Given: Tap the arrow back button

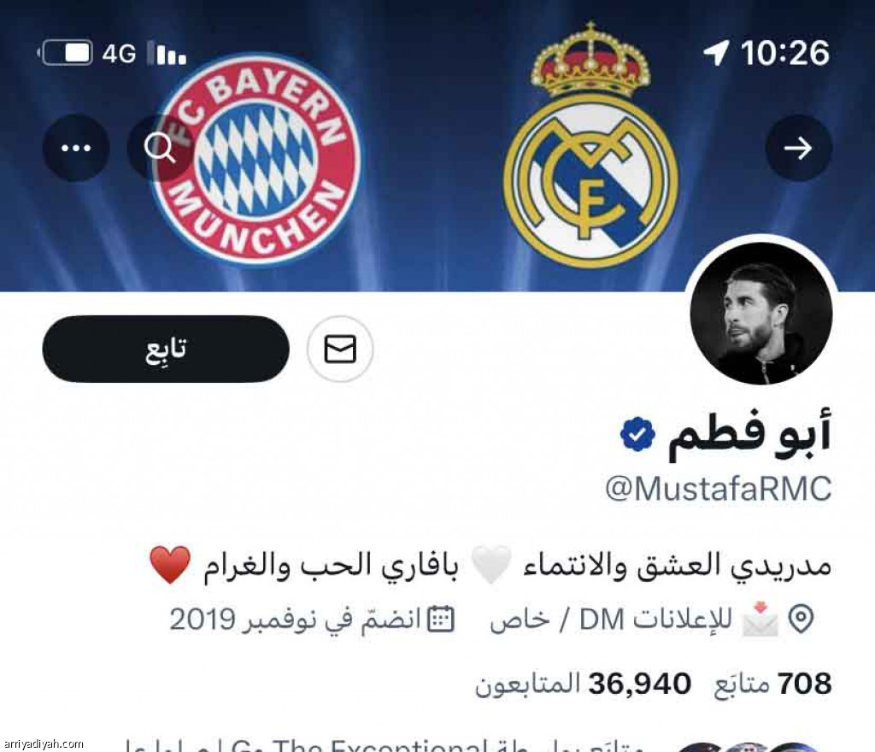Looking at the screenshot, I should 799,148.
